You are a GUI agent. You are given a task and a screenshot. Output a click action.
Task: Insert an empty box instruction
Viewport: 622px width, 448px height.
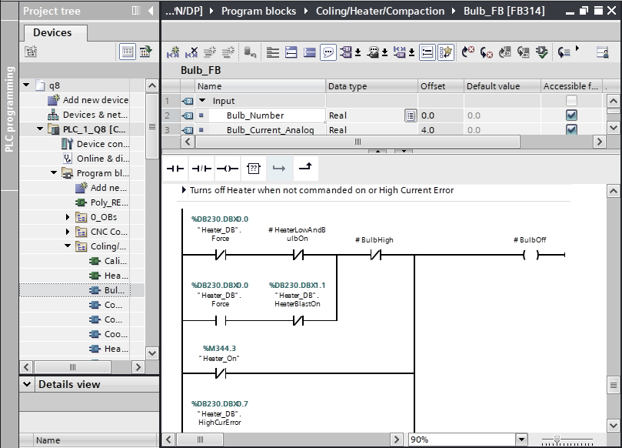(x=253, y=168)
